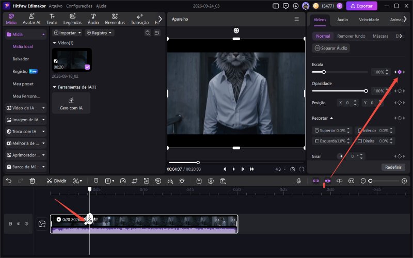The width and height of the screenshot is (413, 258).
Task: Collapse the Recortar section arrow
Action: [331, 118]
